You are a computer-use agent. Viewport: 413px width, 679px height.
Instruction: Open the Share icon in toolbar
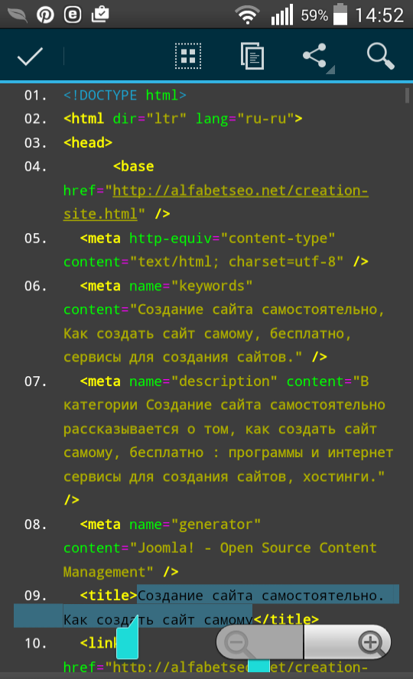(x=315, y=55)
